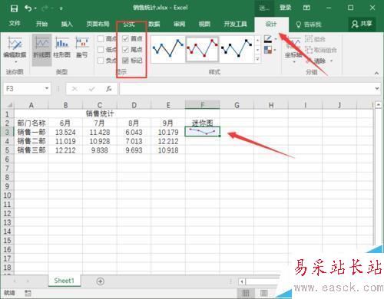384x299 pixels.
Task: Expand the sparkline style gallery
Action: 257,59
